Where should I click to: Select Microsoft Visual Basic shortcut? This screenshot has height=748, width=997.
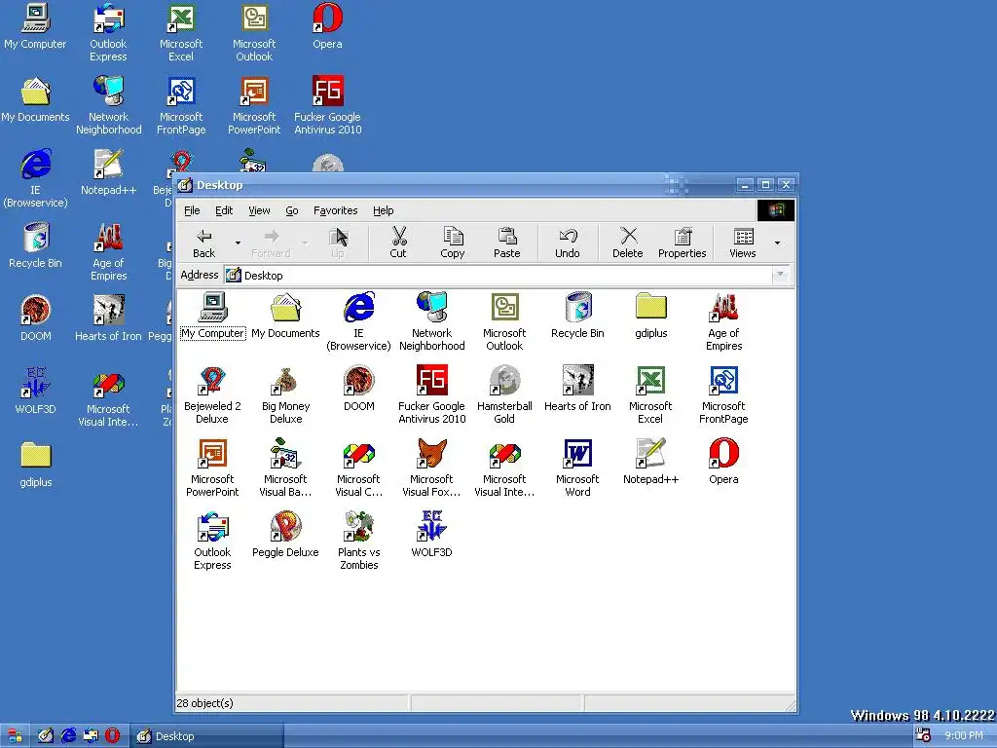pyautogui.click(x=285, y=467)
